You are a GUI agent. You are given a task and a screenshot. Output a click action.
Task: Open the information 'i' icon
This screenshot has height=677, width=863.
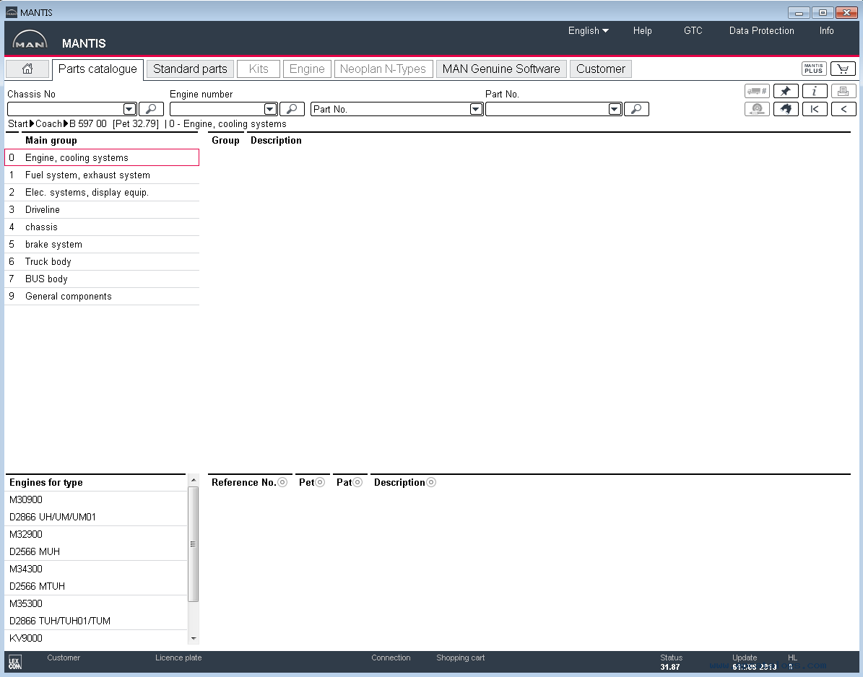(x=815, y=91)
